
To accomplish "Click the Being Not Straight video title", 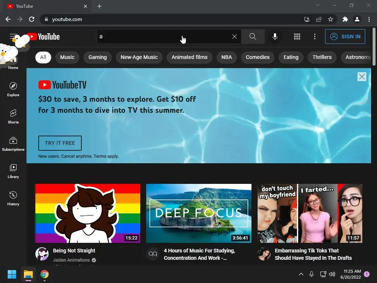I will (74, 251).
